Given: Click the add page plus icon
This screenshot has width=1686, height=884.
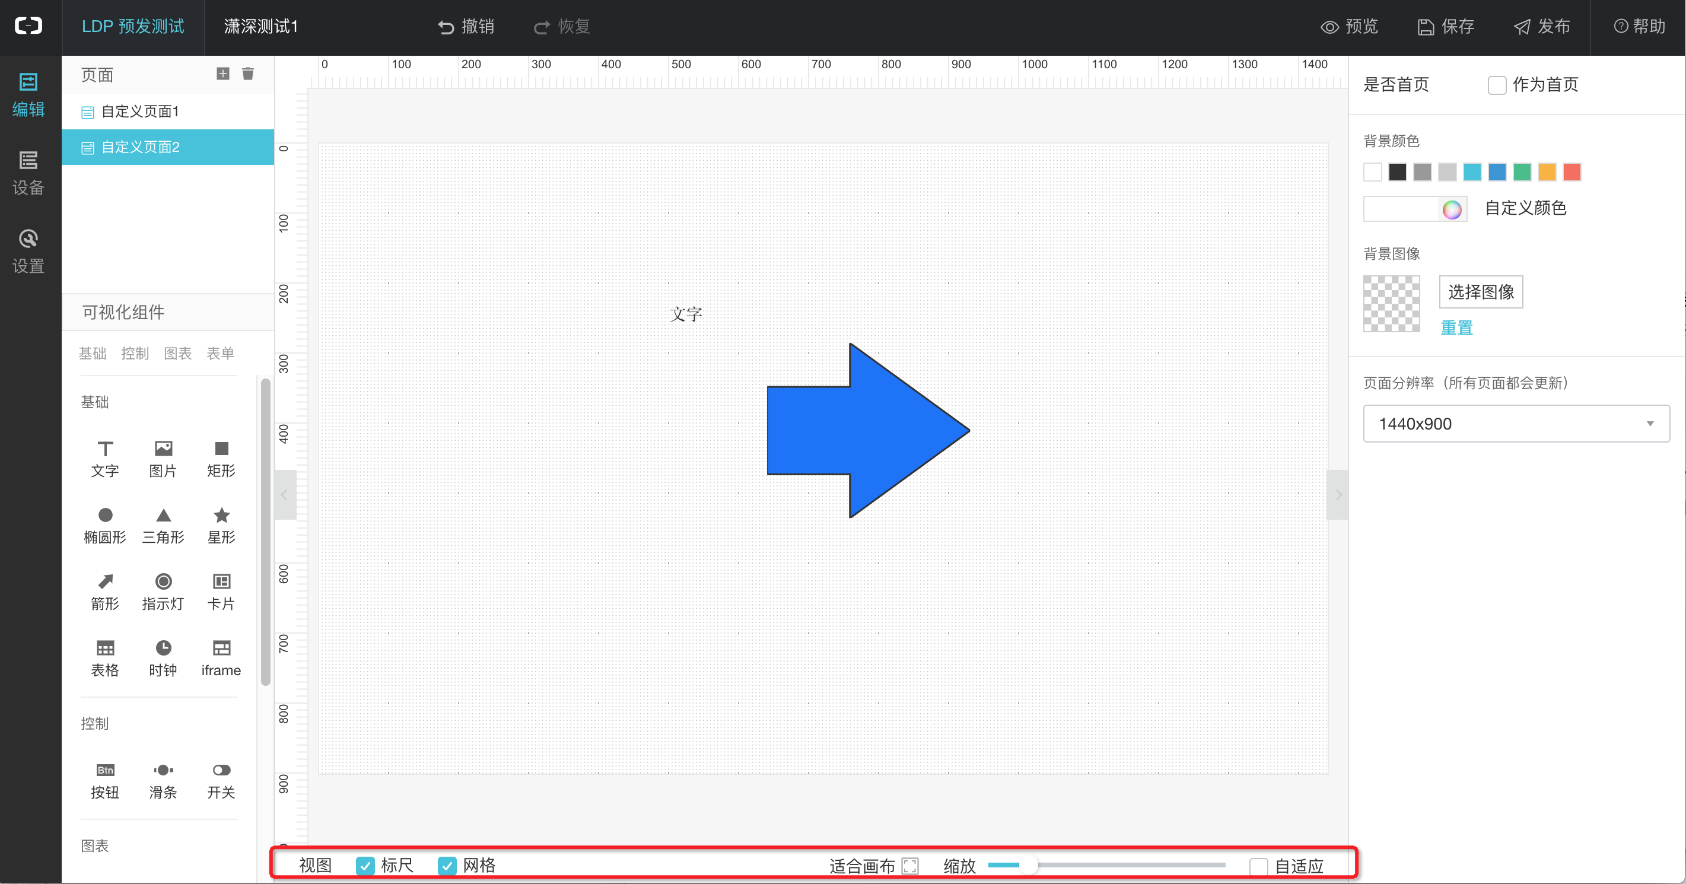Looking at the screenshot, I should coord(222,74).
